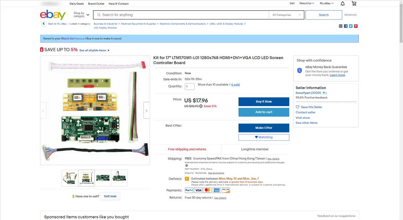Click the Make Offer button
This screenshot has width=403, height=220.
pos(264,128)
